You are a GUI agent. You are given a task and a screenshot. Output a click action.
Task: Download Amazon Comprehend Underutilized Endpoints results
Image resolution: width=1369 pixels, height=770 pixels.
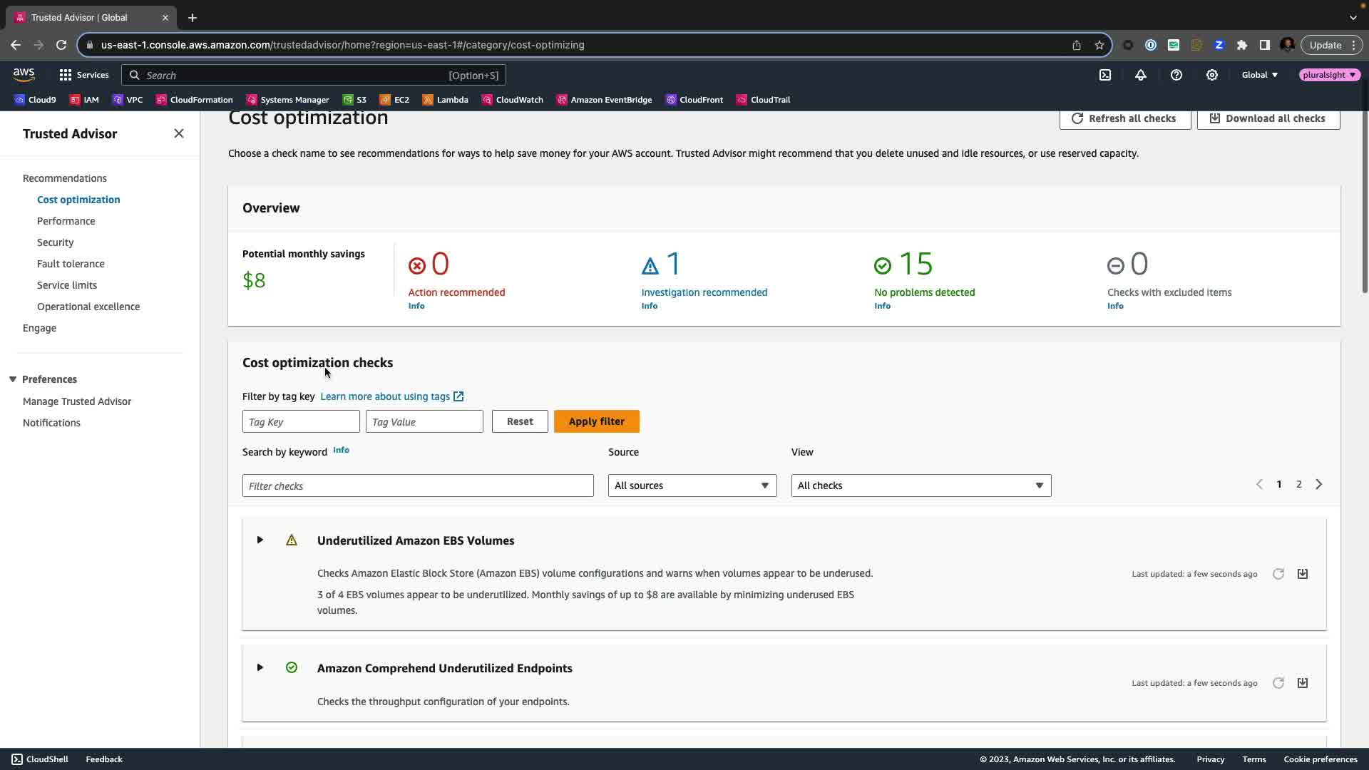tap(1303, 683)
